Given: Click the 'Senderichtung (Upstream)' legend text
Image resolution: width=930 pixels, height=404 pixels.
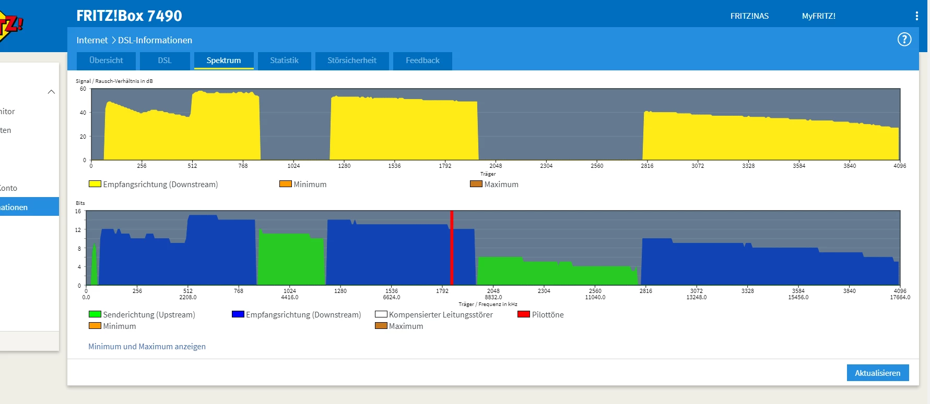Looking at the screenshot, I should click(149, 315).
